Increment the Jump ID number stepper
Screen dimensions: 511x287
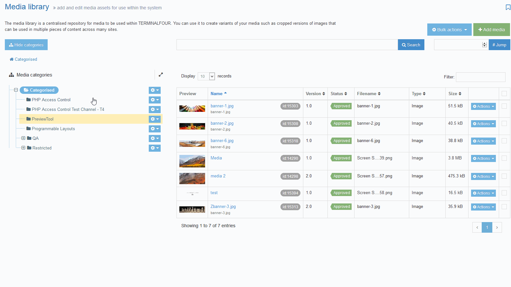coord(485,43)
